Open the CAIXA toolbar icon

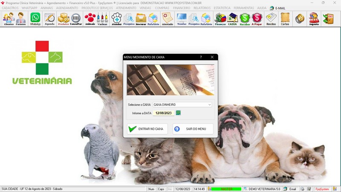click(x=232, y=19)
